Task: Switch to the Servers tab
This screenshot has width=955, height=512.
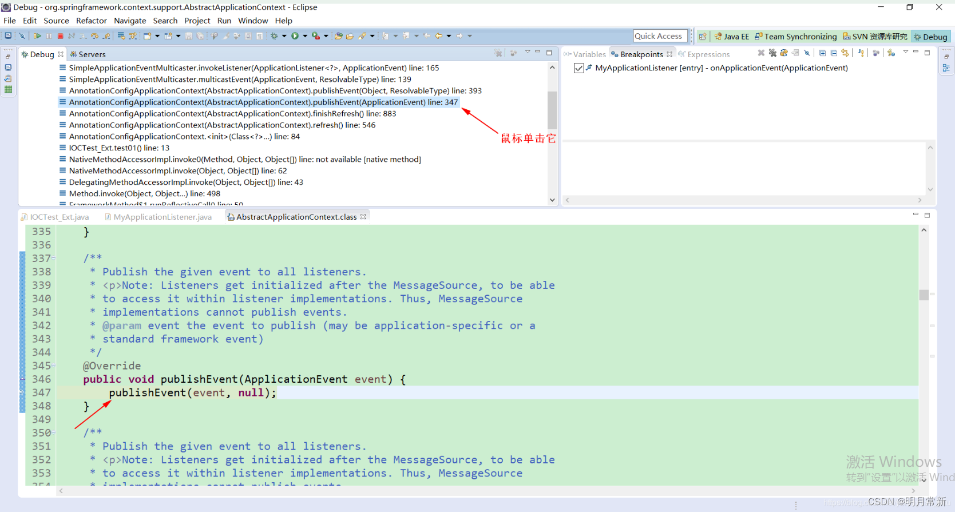Action: (88, 54)
